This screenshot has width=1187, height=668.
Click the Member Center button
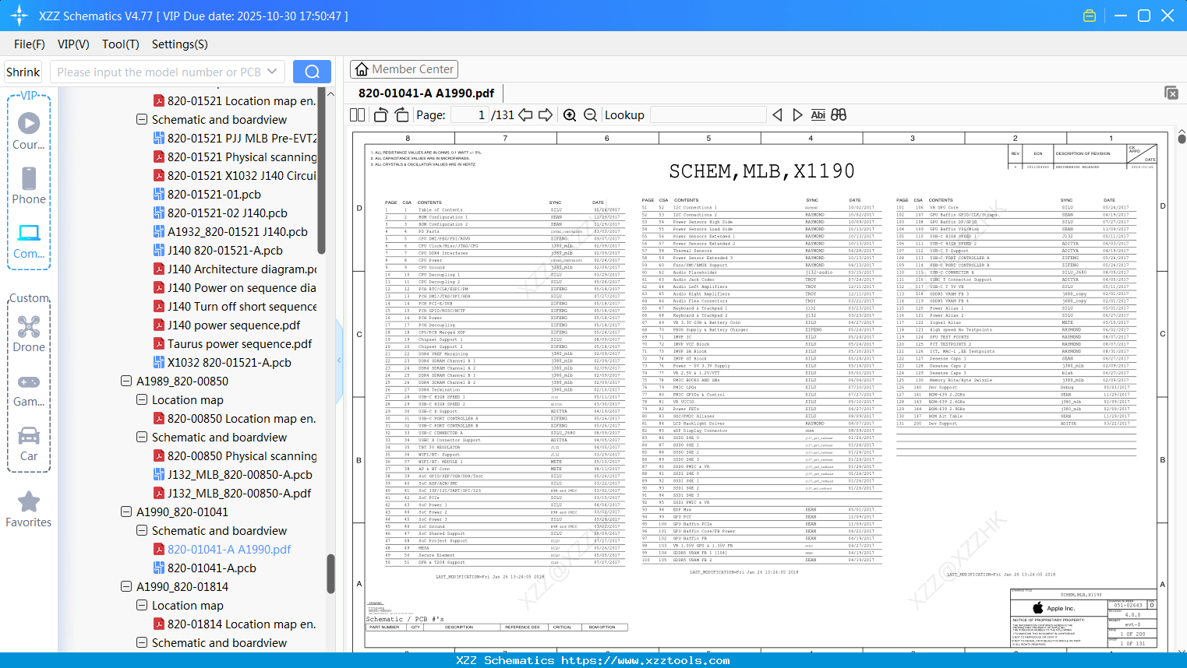point(404,69)
